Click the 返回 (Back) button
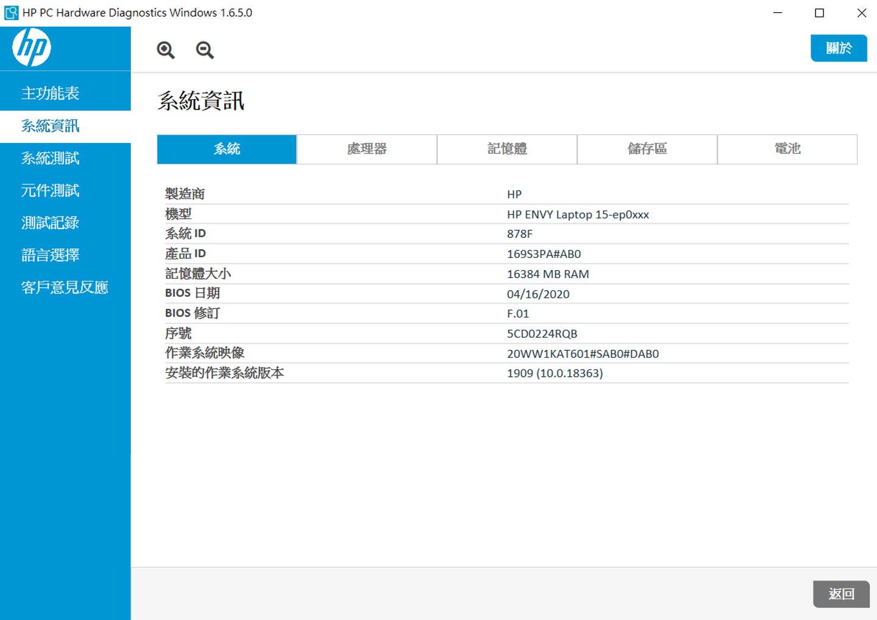Screen dimensions: 877x620 click(x=841, y=594)
